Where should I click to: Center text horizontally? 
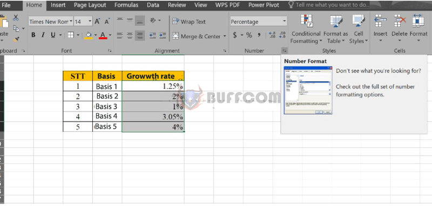coord(130,35)
